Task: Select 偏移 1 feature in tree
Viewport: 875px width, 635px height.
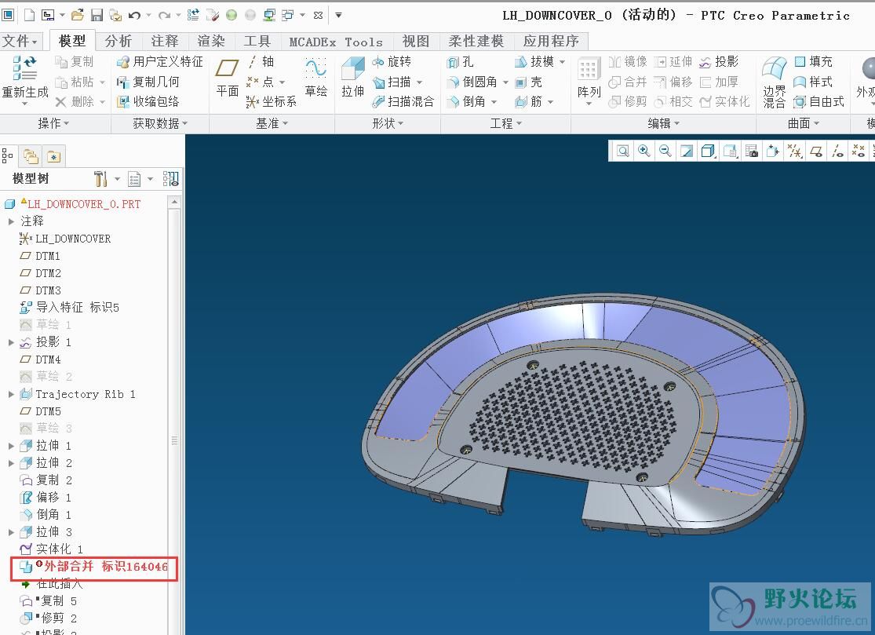Action: (x=46, y=498)
